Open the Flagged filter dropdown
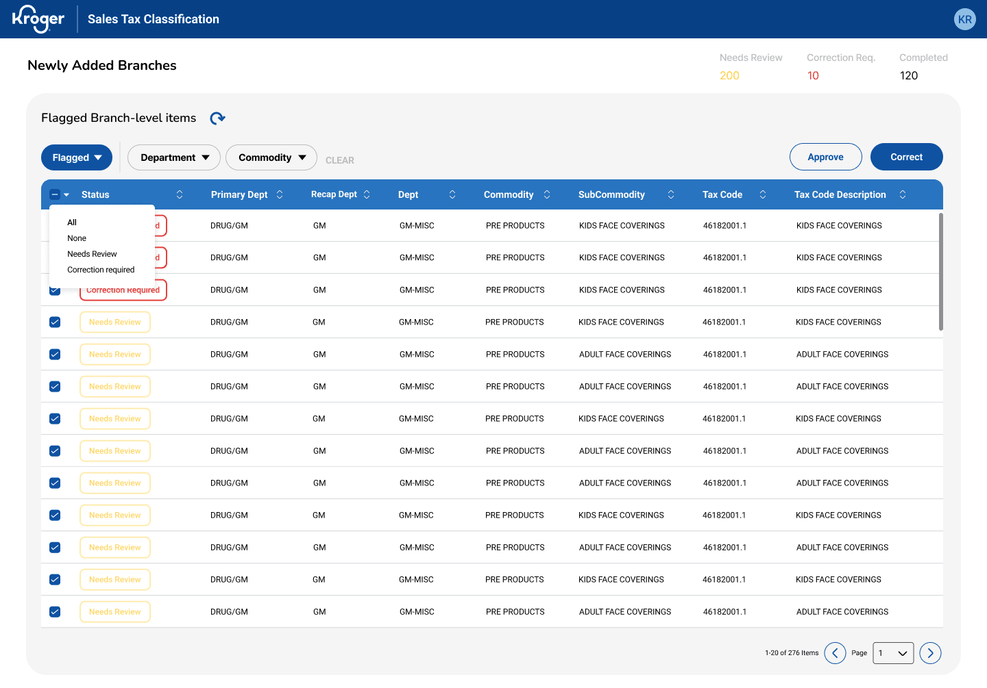The image size is (987, 688). (77, 157)
